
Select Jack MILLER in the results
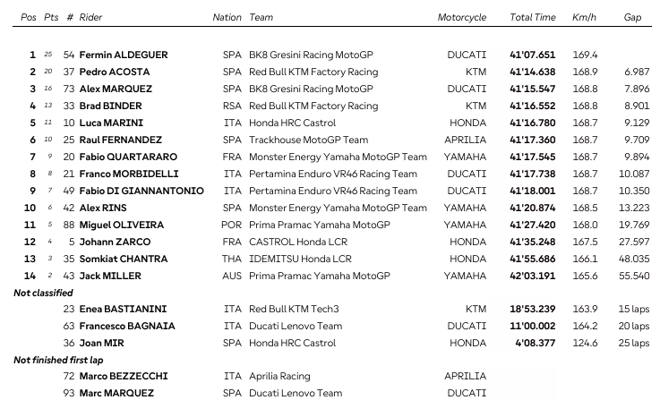[x=109, y=276]
